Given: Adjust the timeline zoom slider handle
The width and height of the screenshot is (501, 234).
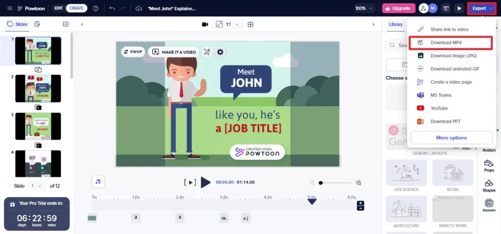Looking at the screenshot, I should pos(321,183).
